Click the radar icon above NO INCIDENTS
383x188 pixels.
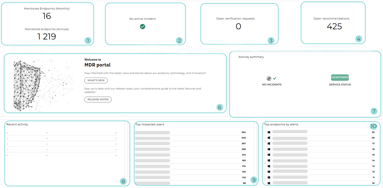tap(269, 79)
